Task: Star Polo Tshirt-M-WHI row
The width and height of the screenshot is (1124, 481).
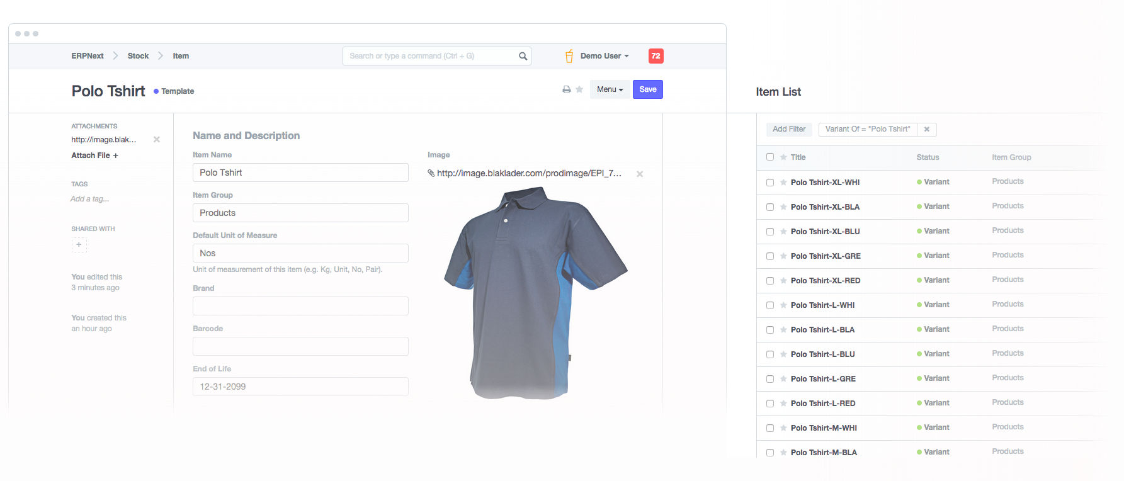Action: (x=783, y=428)
